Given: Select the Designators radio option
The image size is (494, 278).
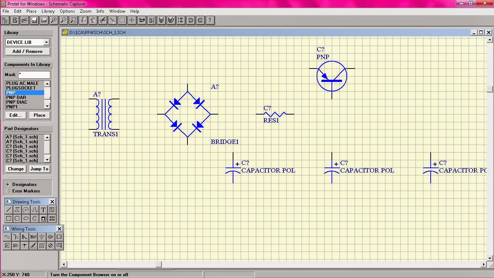Looking at the screenshot, I should [21, 184].
